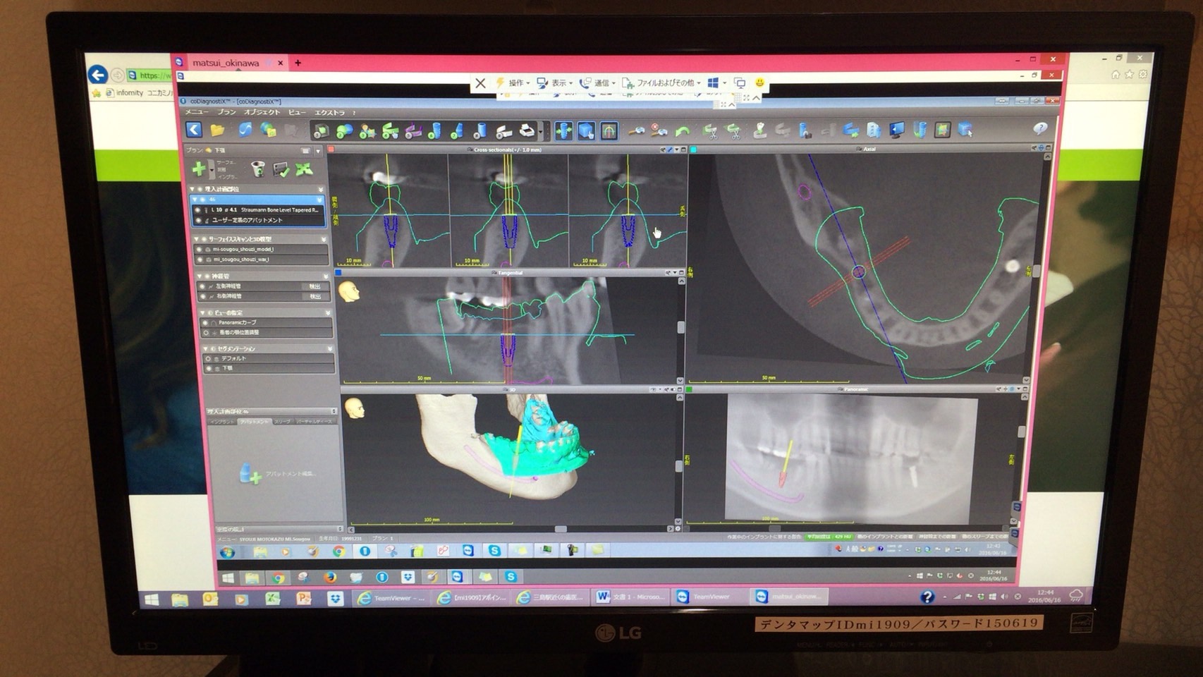Click the green undo arrow icon
Viewport: 1203px width, 677px height.
682,131
